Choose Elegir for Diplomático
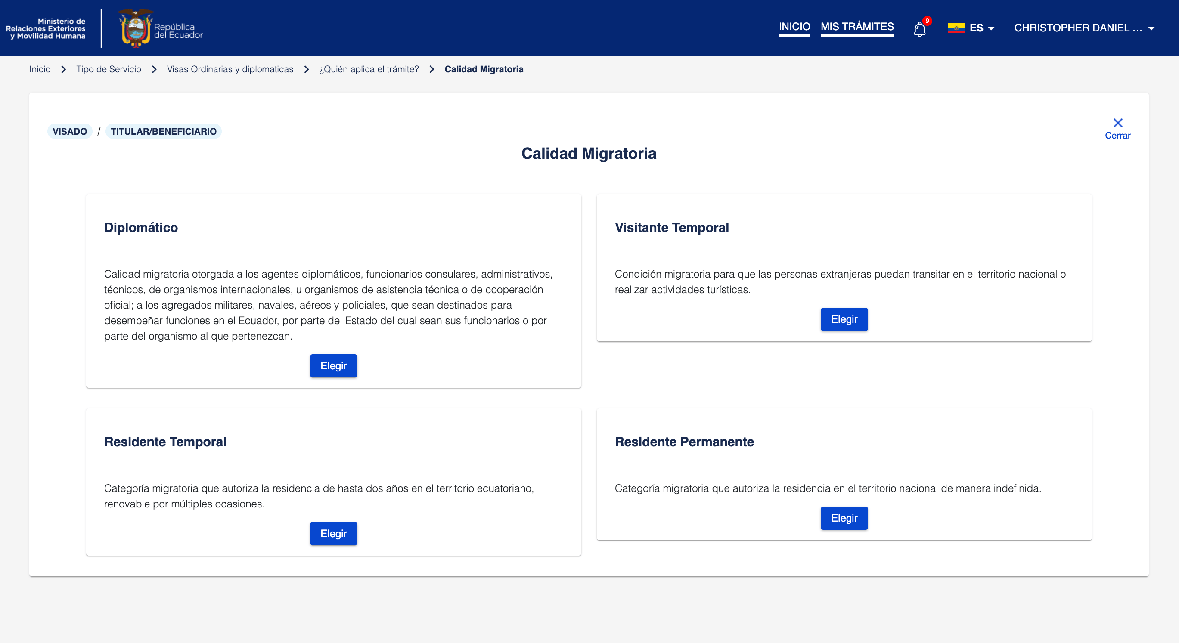Viewport: 1179px width, 643px height. [333, 366]
